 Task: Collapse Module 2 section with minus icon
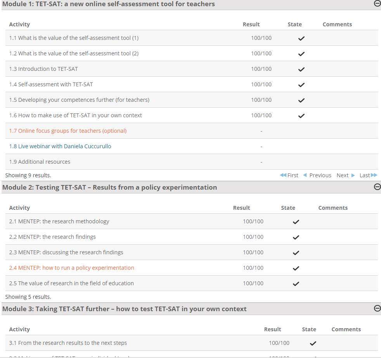(x=378, y=187)
